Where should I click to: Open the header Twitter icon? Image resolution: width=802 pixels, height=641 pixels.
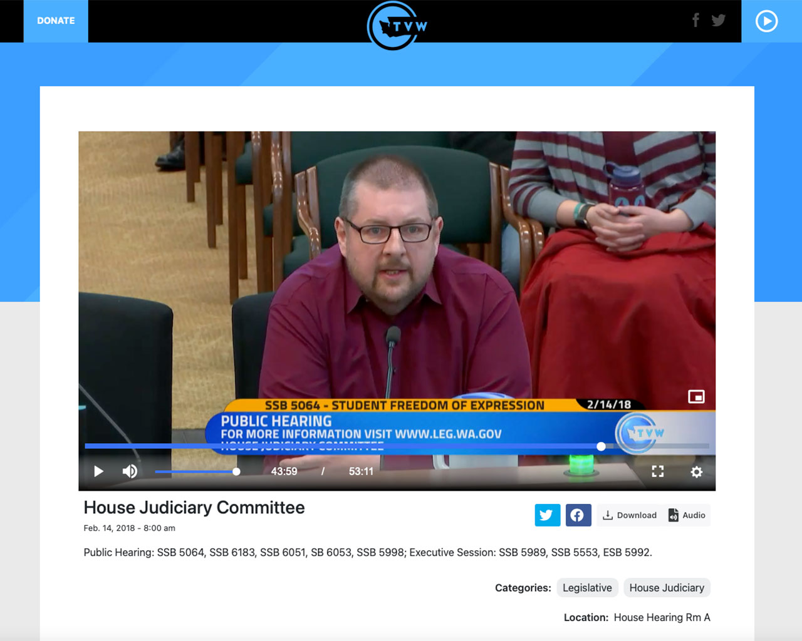(718, 21)
